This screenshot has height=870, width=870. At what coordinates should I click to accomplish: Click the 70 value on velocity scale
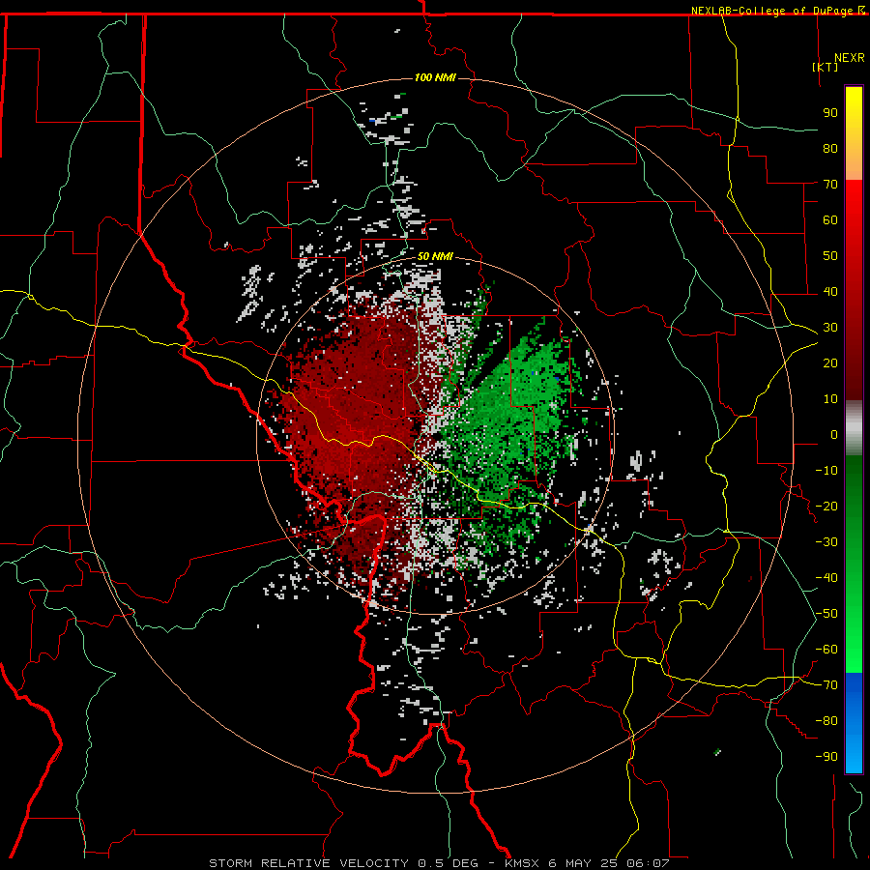click(x=830, y=185)
